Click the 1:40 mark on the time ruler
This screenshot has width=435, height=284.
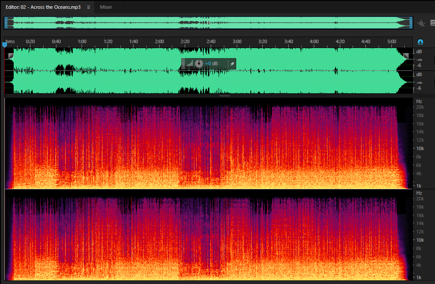[x=134, y=41]
